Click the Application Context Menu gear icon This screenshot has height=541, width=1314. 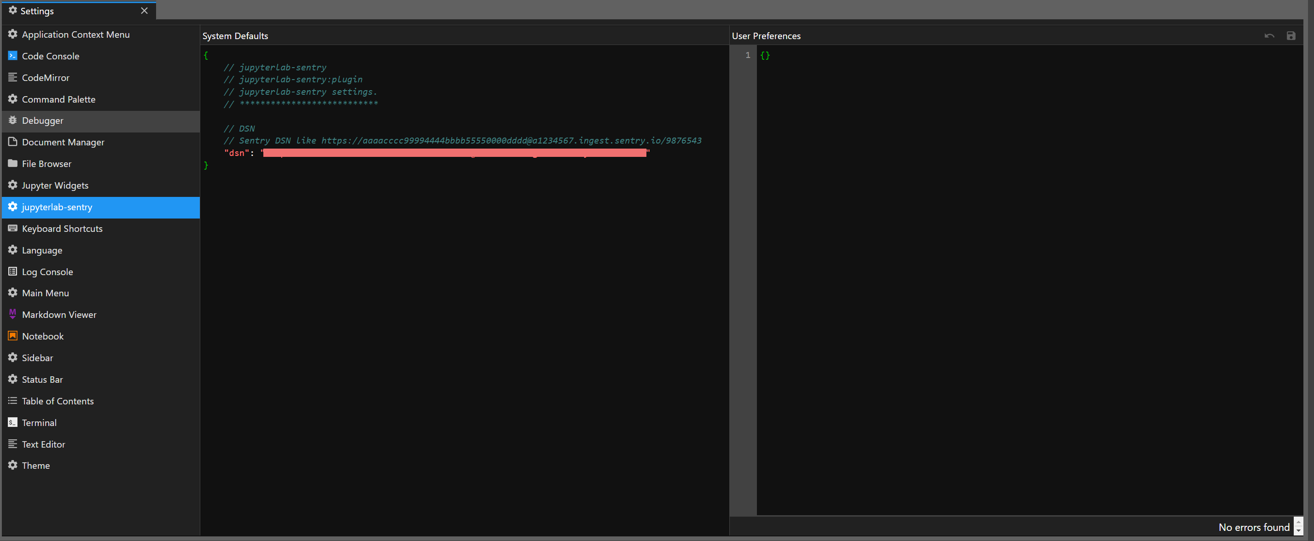coord(13,34)
